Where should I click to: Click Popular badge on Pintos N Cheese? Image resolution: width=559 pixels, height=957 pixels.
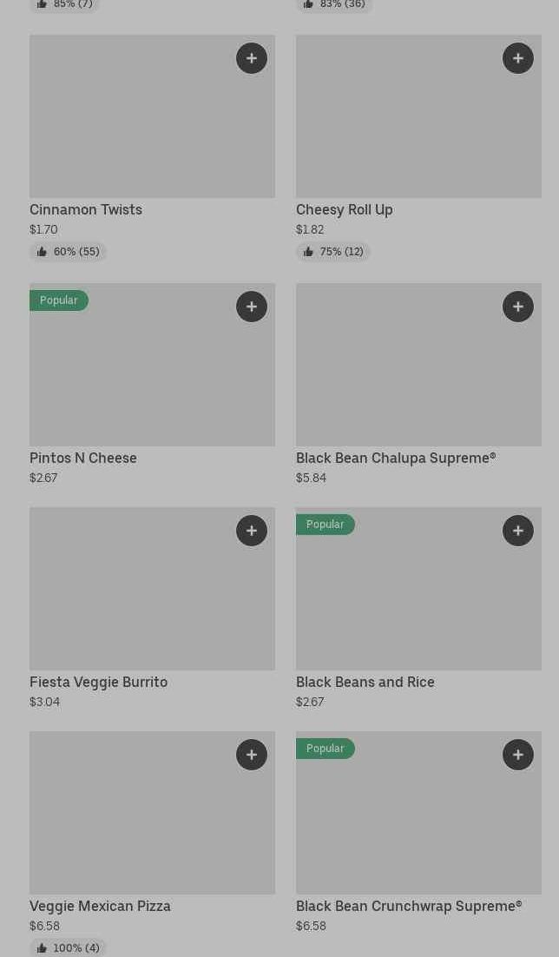[x=59, y=300]
